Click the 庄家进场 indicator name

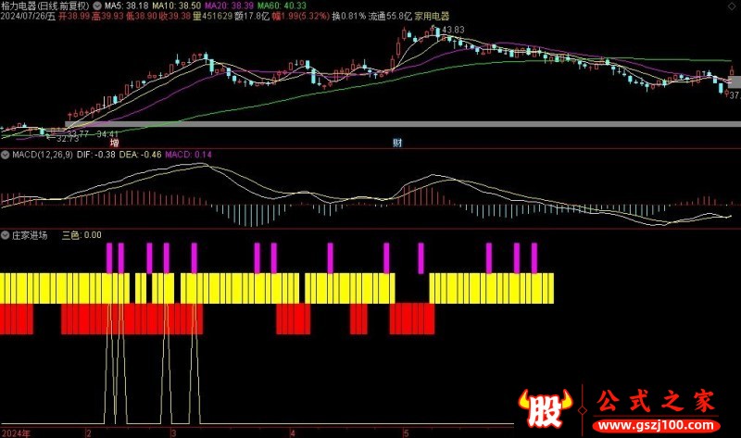click(30, 235)
